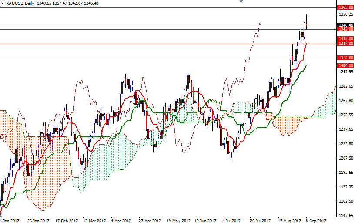This screenshot has width=354, height=224.
Task: Select the 1327.00 red price level label
Action: point(345,44)
